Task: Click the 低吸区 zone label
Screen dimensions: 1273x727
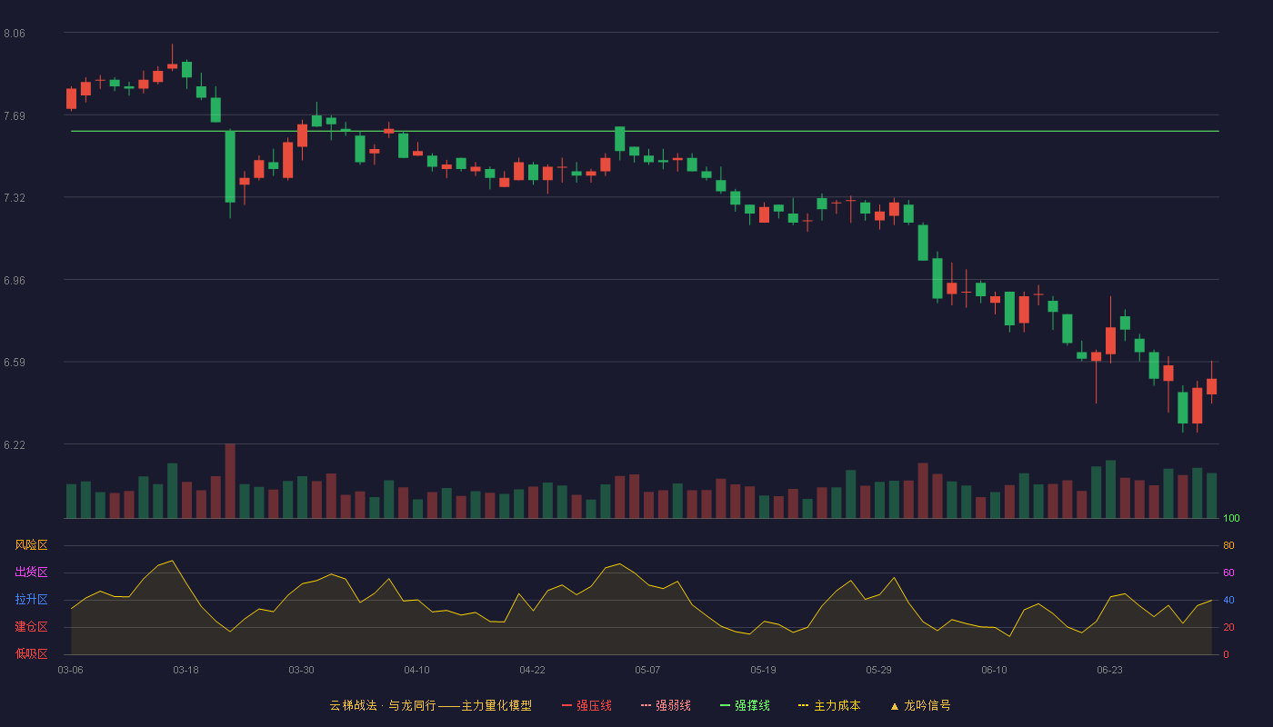Action: (31, 653)
